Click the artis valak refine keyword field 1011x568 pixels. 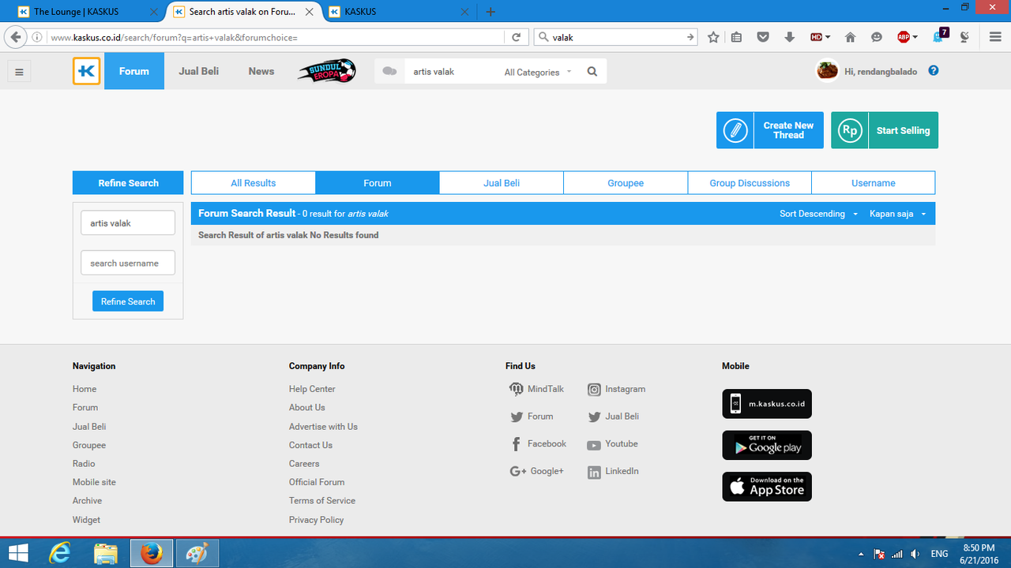point(128,223)
